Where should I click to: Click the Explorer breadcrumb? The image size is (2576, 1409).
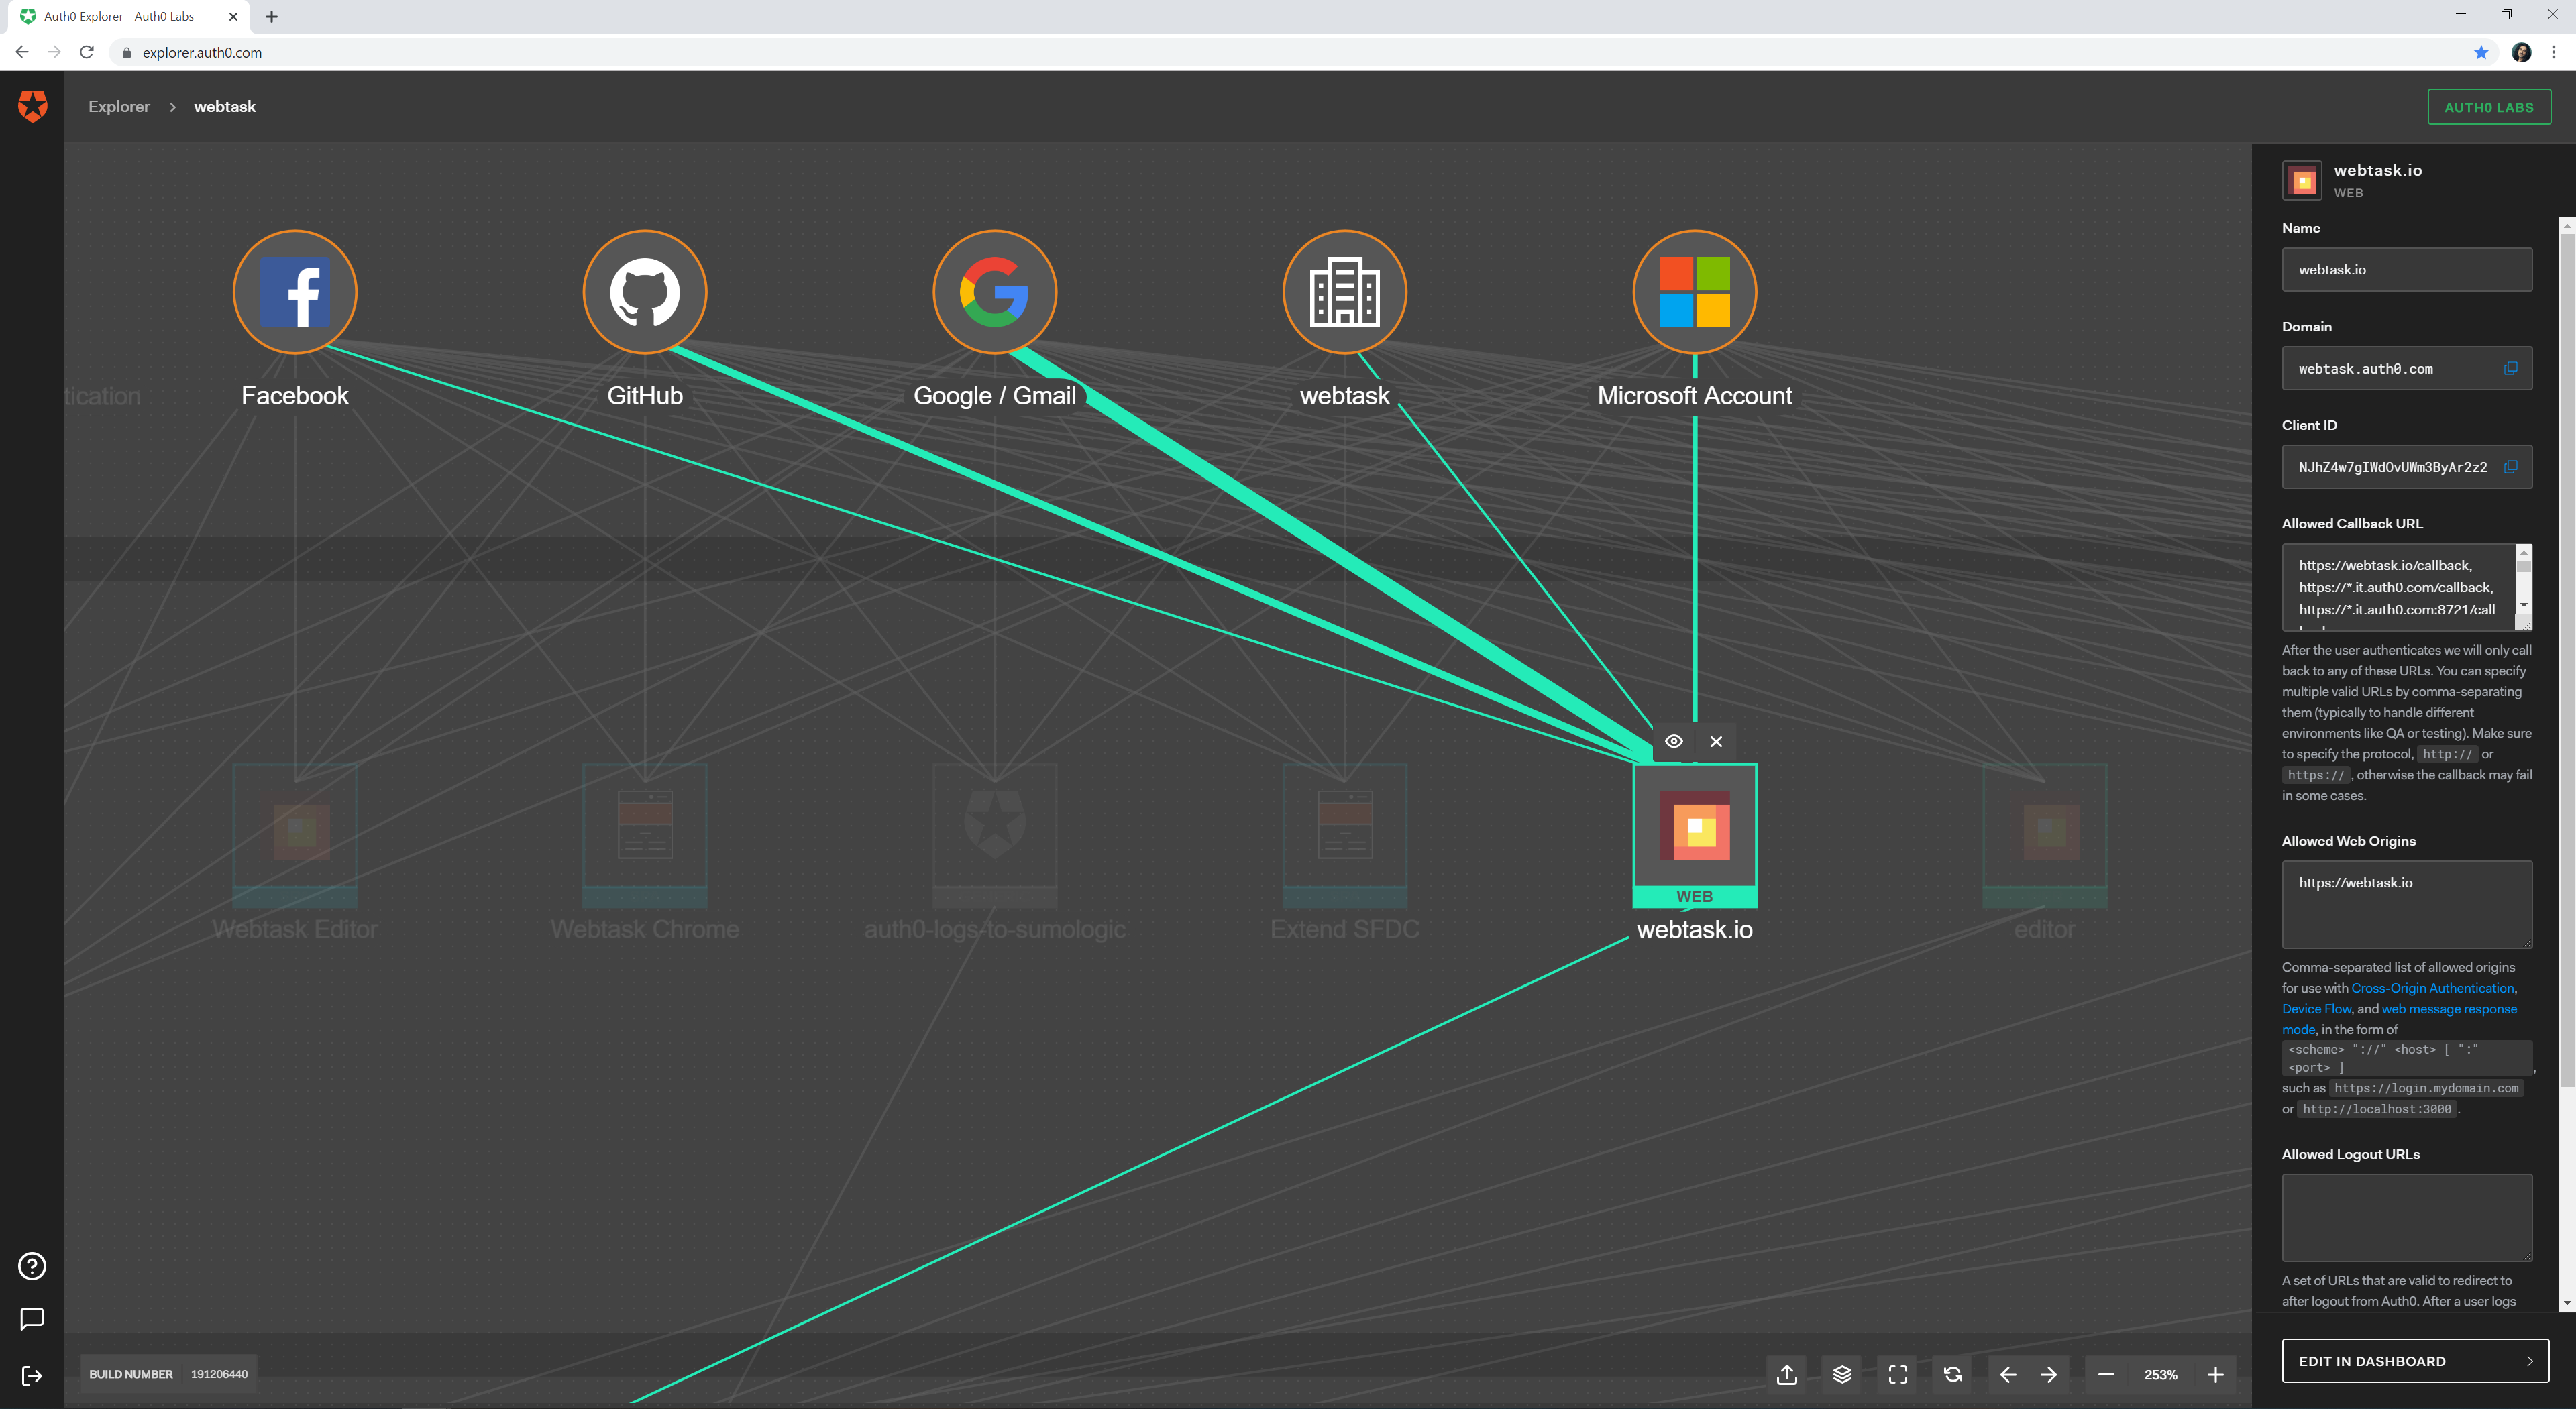click(118, 106)
